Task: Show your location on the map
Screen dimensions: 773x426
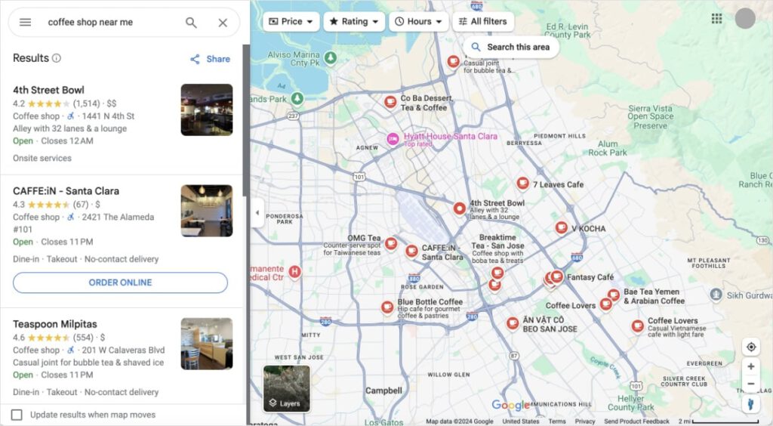Action: pos(751,347)
